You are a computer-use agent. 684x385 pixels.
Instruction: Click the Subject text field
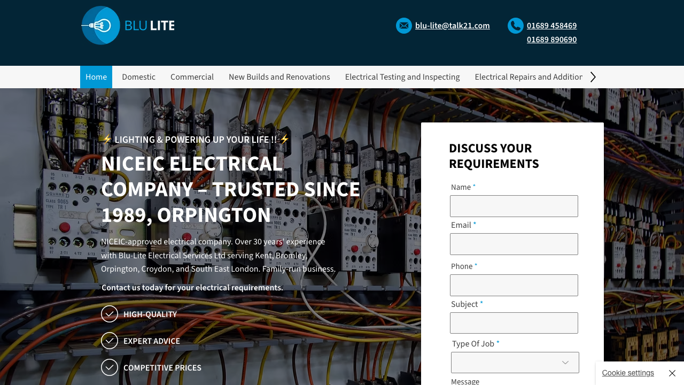click(x=514, y=322)
